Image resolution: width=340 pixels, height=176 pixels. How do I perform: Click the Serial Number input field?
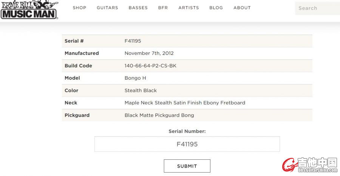(x=187, y=144)
